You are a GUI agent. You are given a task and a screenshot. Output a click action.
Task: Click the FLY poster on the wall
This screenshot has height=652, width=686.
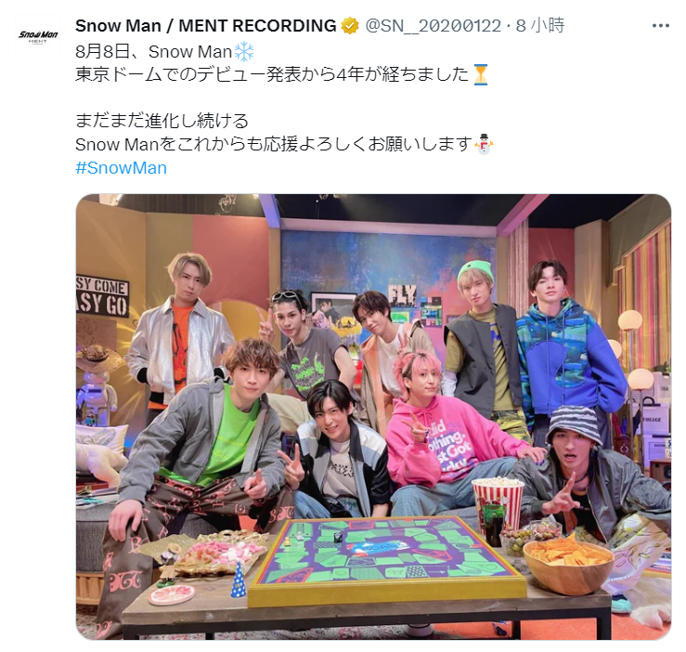pos(402,293)
